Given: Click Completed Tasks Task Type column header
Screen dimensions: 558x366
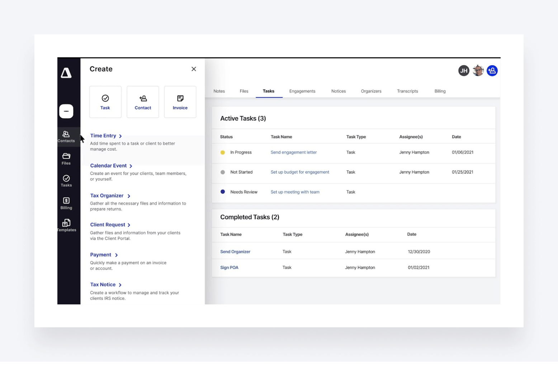Looking at the screenshot, I should [292, 235].
